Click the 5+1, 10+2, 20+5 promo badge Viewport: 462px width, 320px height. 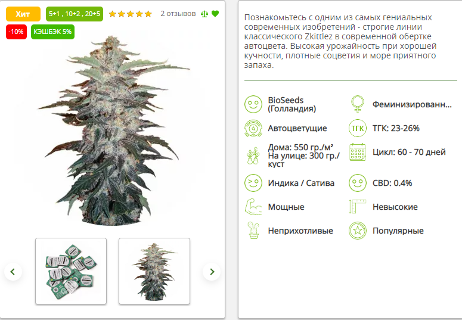75,14
